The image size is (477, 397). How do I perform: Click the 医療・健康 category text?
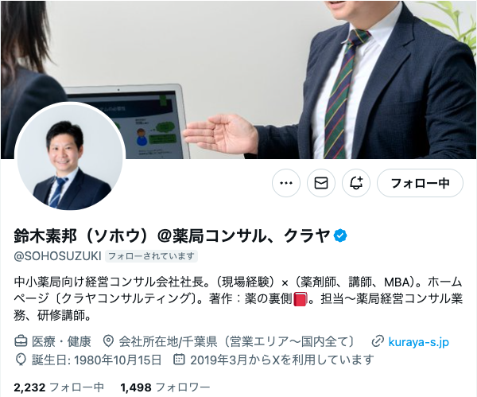[61, 341]
